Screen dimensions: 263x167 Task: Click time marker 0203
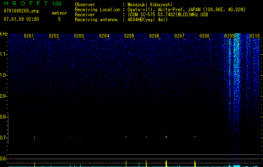[79, 36]
